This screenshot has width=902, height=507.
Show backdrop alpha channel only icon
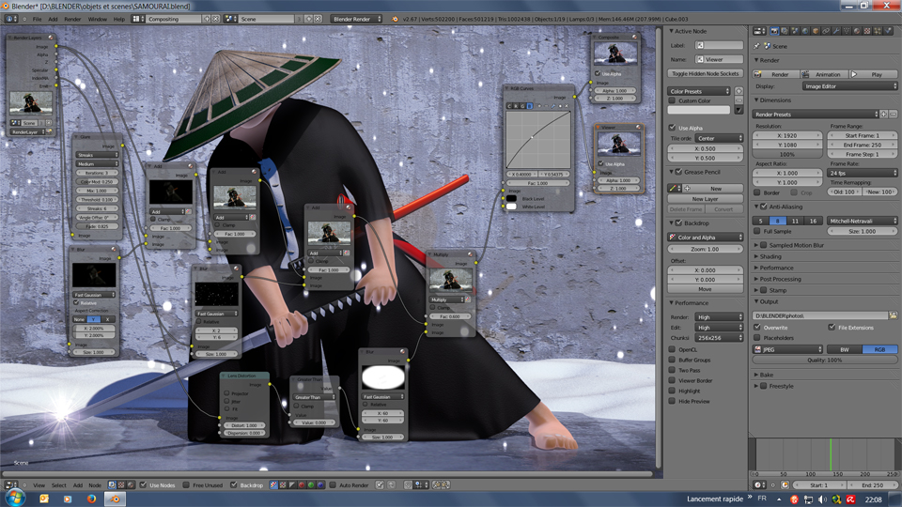pos(292,485)
